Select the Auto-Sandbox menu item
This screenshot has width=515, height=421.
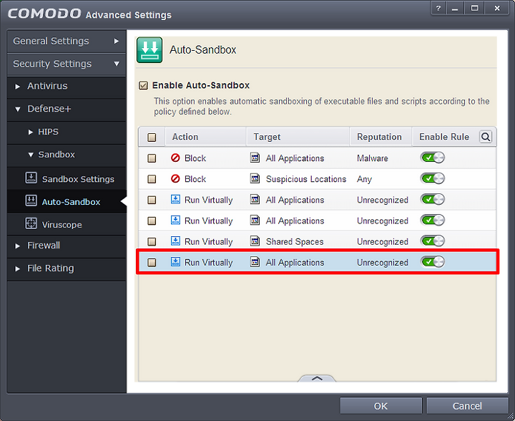[x=67, y=201]
